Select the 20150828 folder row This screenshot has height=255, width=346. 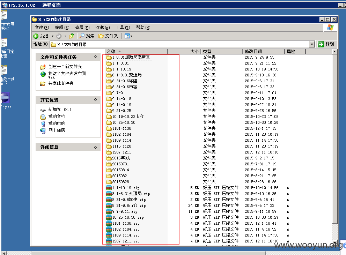click(120, 182)
